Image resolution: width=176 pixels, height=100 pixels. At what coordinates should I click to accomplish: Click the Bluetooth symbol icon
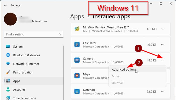(x=8, y=55)
